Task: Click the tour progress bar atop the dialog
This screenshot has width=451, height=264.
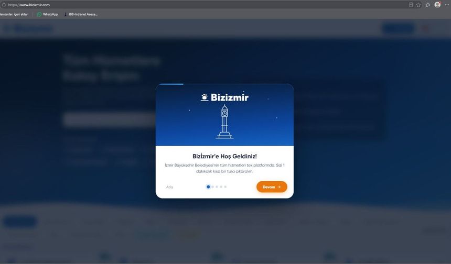Action: pos(224,84)
